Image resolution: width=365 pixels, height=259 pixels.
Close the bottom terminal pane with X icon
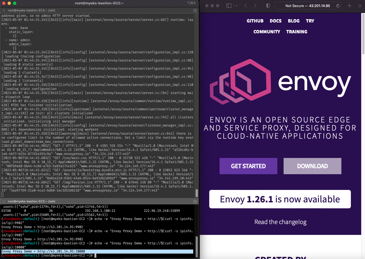point(4,201)
